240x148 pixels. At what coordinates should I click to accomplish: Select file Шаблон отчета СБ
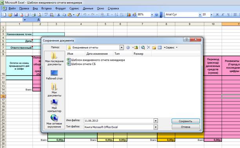coord(81,64)
